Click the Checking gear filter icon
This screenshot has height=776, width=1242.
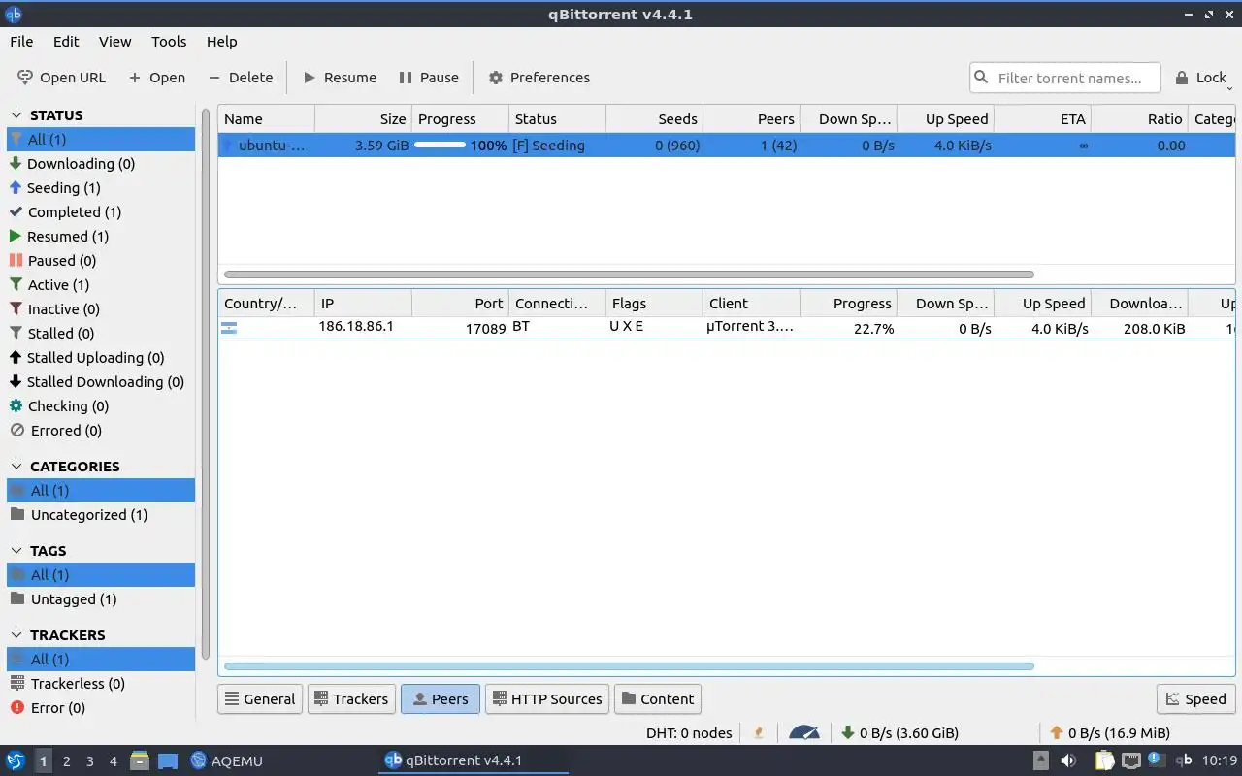coord(16,406)
